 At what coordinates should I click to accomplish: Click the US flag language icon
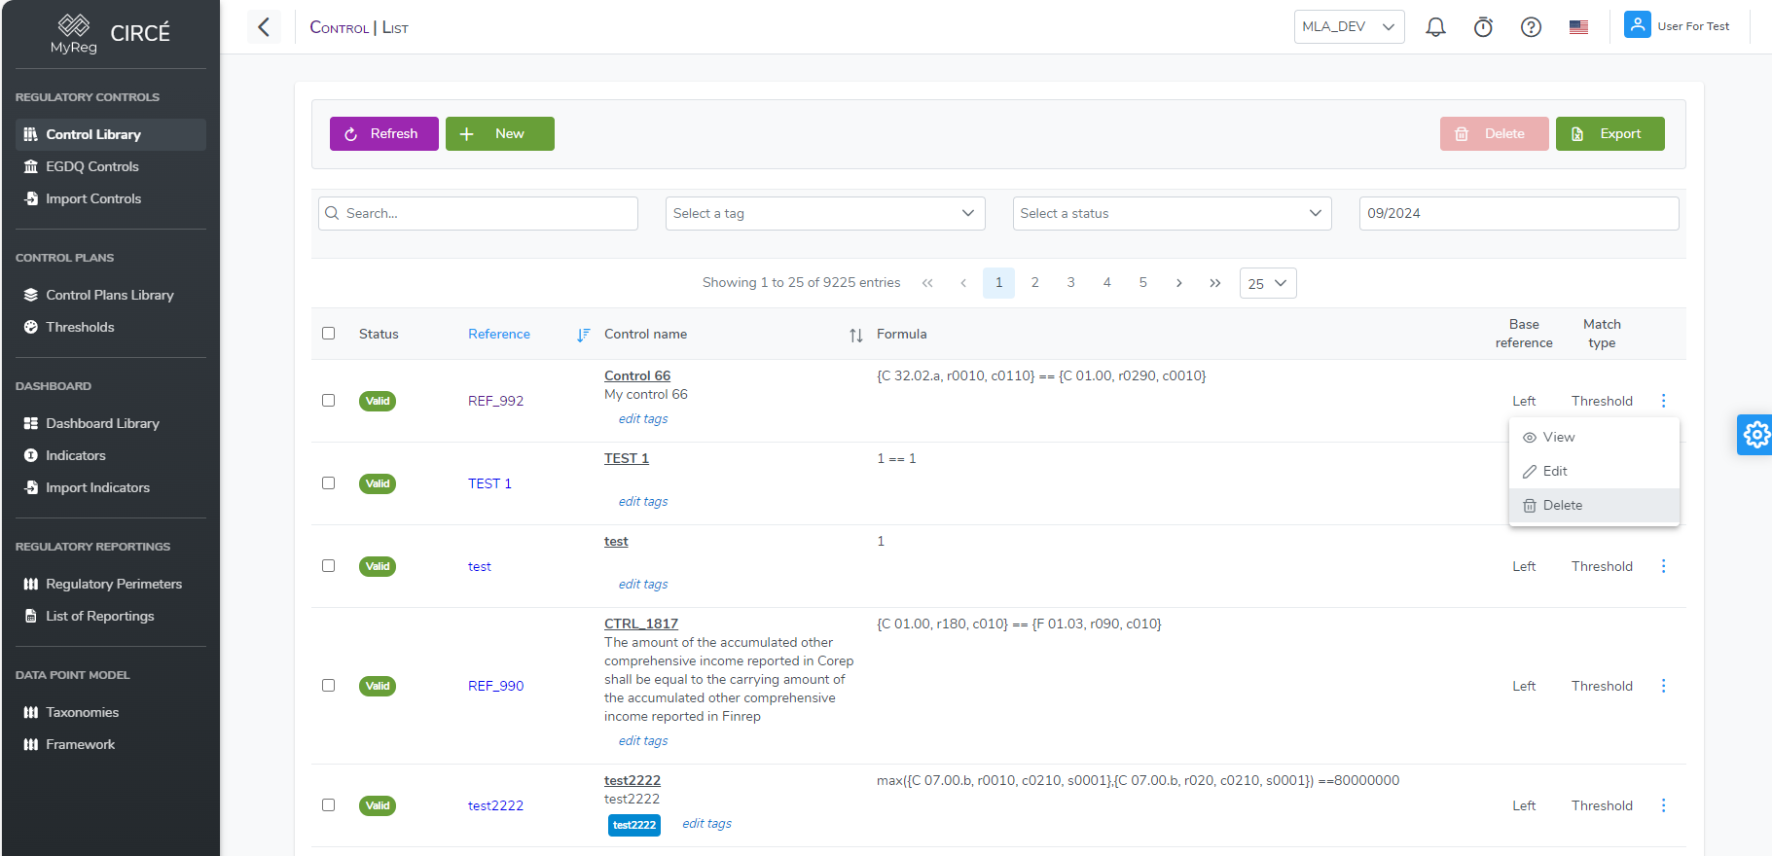point(1578,27)
